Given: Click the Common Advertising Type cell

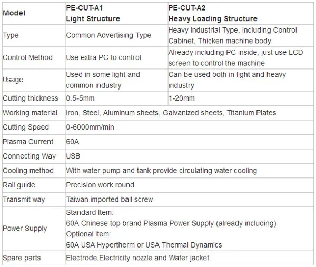Looking at the screenshot, I should [x=117, y=36].
